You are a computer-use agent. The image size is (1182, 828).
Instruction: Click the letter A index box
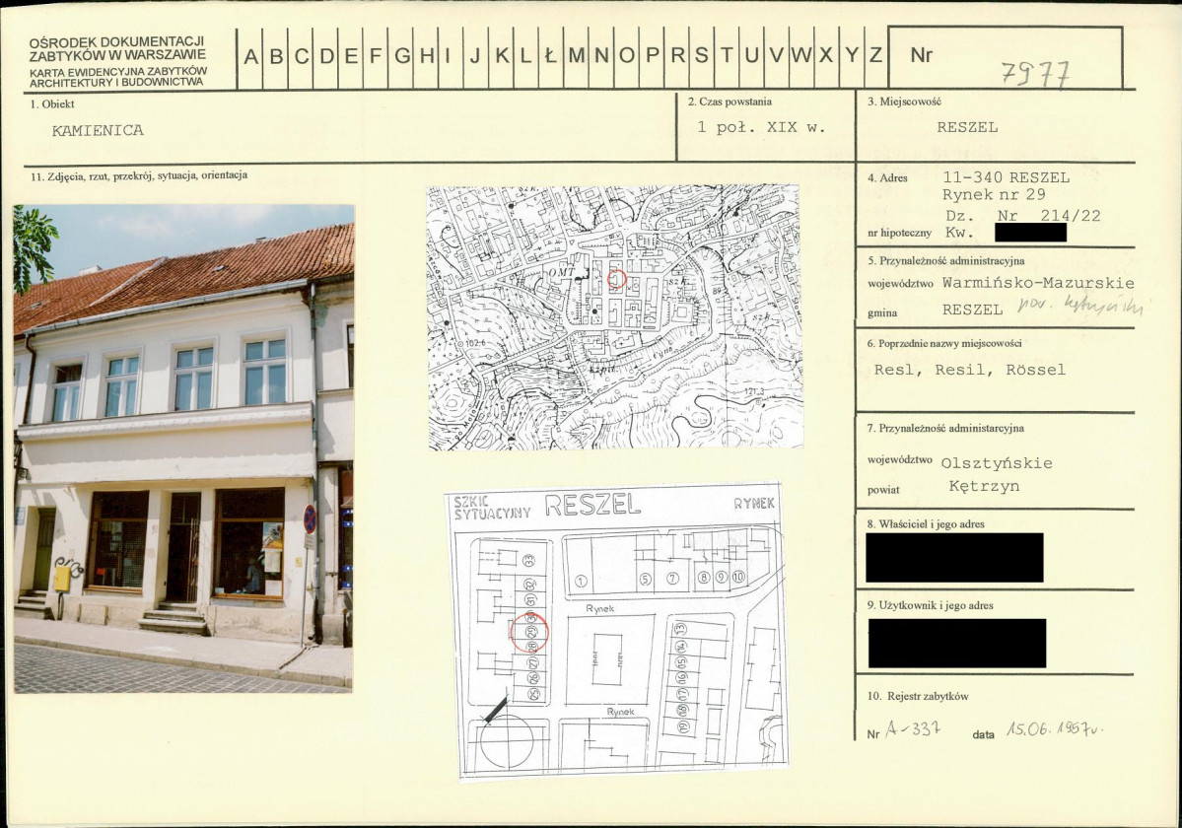click(x=250, y=57)
